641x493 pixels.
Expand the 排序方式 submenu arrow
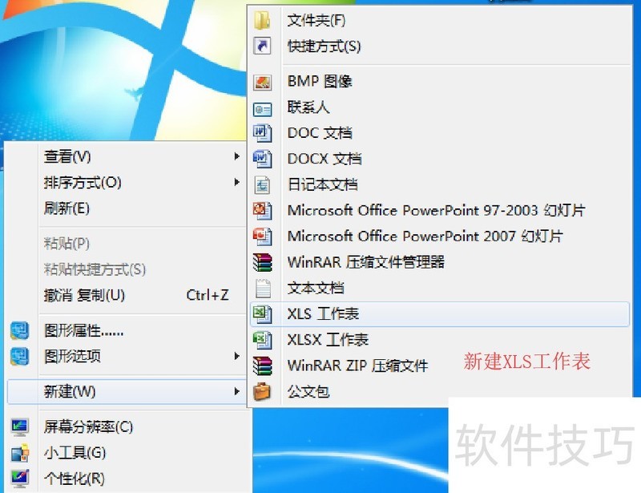coord(236,183)
